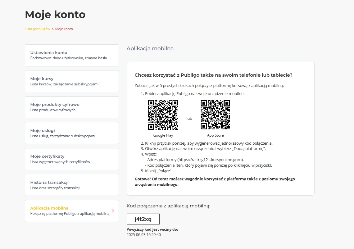Click the Google Play QR code

coord(163,115)
